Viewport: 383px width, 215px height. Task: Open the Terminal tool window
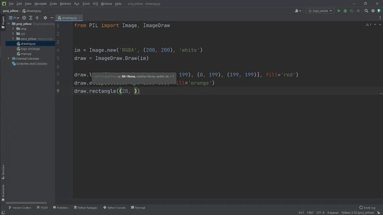pyautogui.click(x=138, y=208)
